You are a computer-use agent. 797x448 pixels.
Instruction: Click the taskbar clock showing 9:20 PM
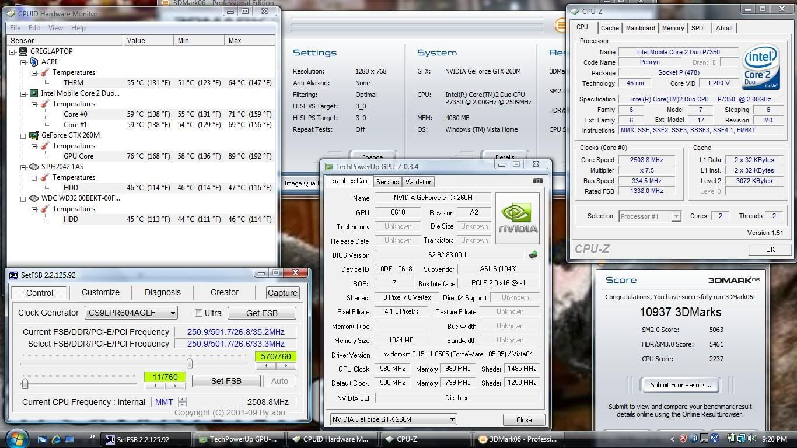(x=775, y=439)
